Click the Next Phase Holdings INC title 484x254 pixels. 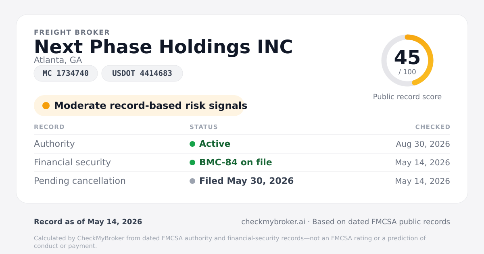point(163,47)
